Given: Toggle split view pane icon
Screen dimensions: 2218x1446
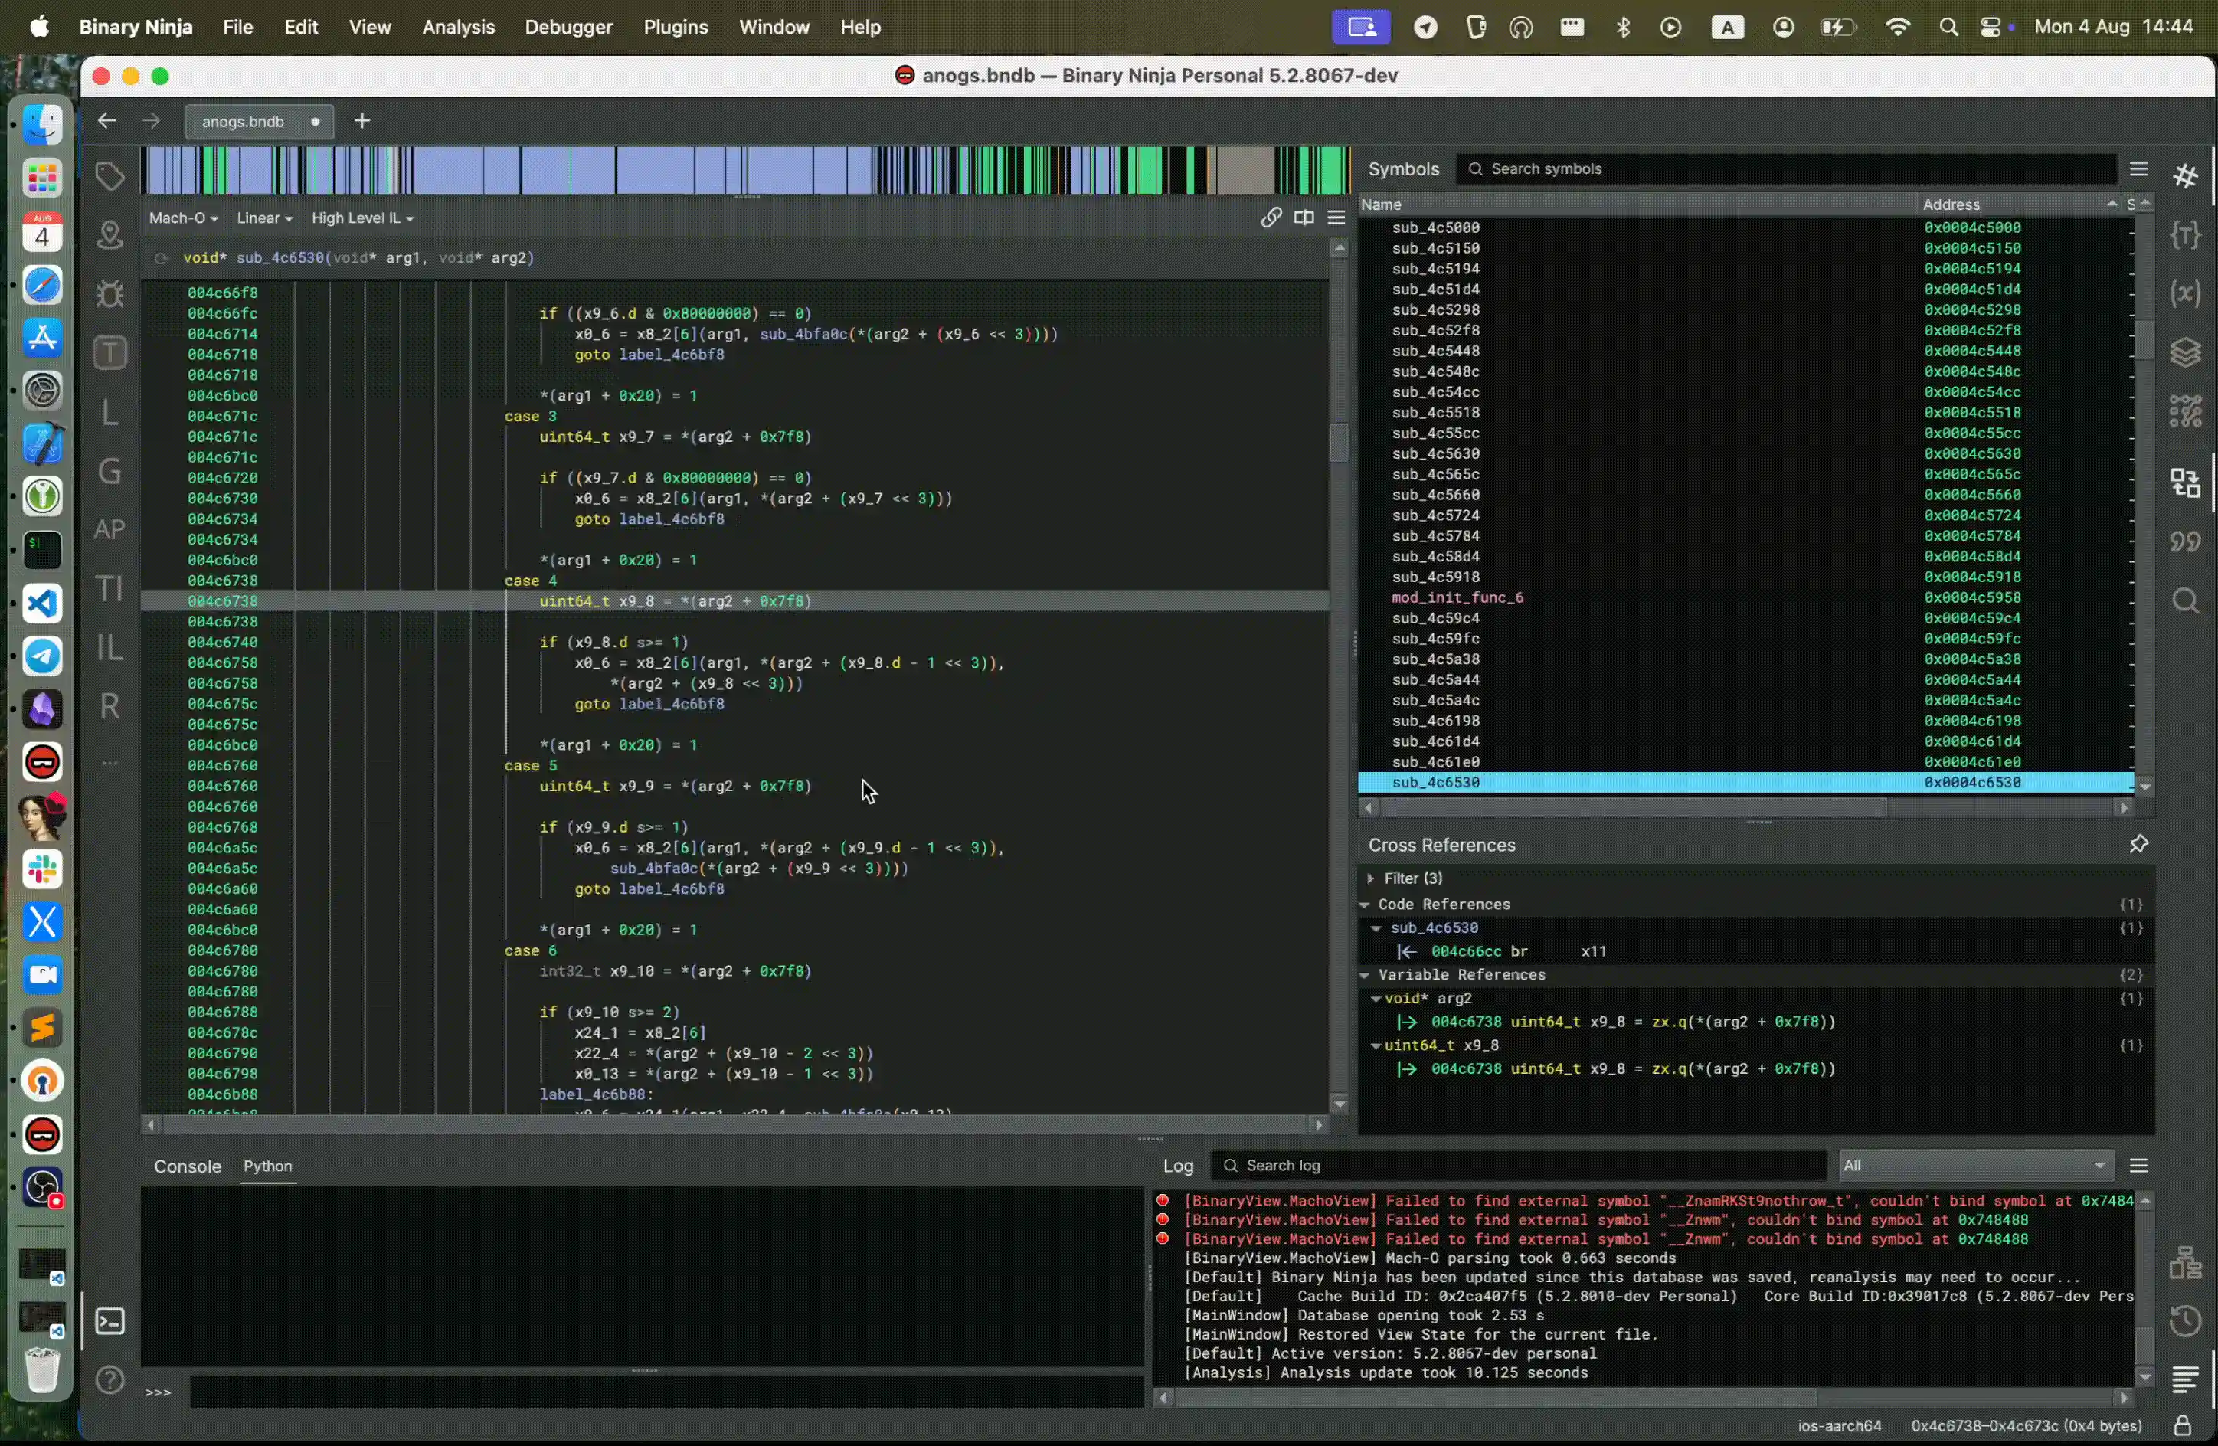Looking at the screenshot, I should pyautogui.click(x=1303, y=218).
